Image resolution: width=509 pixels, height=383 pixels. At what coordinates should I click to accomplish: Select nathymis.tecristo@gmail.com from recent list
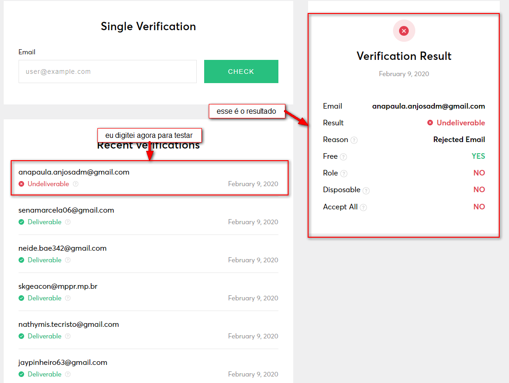coord(69,325)
